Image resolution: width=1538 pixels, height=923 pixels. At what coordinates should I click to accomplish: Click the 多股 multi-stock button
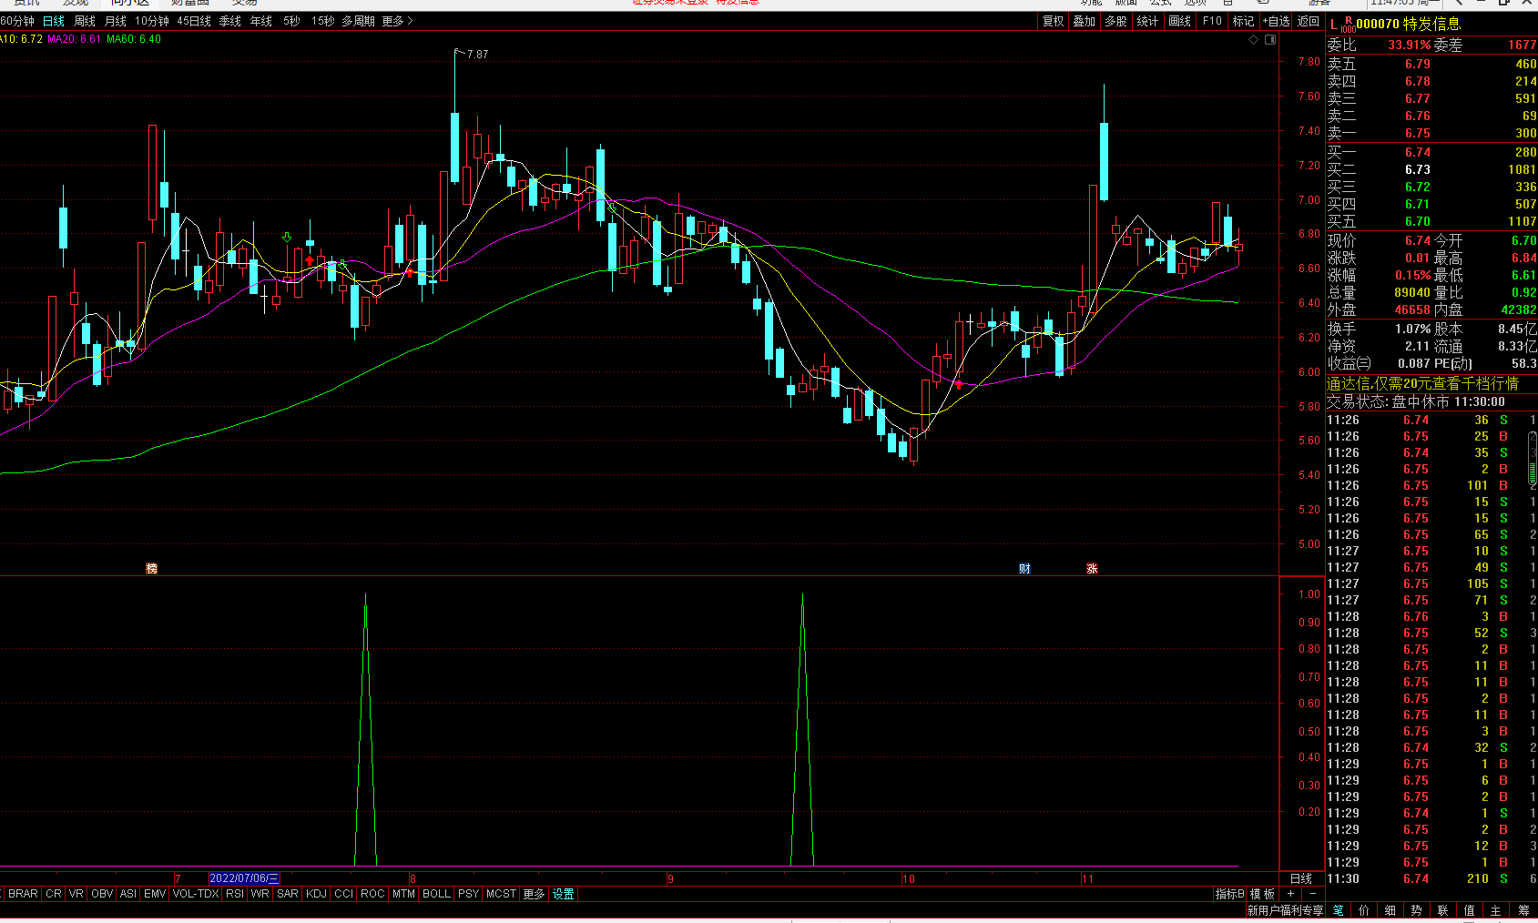(1116, 21)
